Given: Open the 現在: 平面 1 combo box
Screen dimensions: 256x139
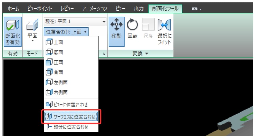Looking at the screenshot, I should [75, 22].
